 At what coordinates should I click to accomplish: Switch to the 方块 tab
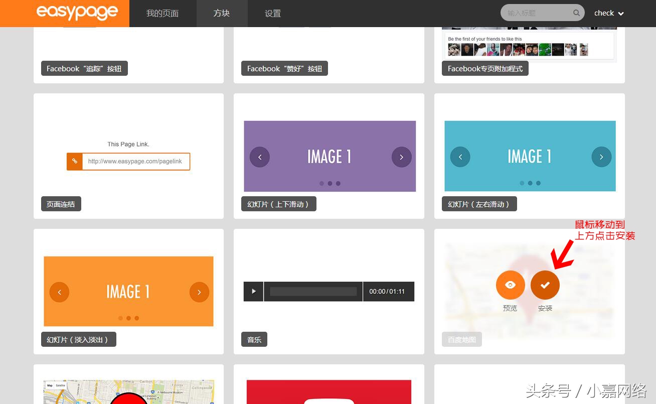(x=221, y=14)
